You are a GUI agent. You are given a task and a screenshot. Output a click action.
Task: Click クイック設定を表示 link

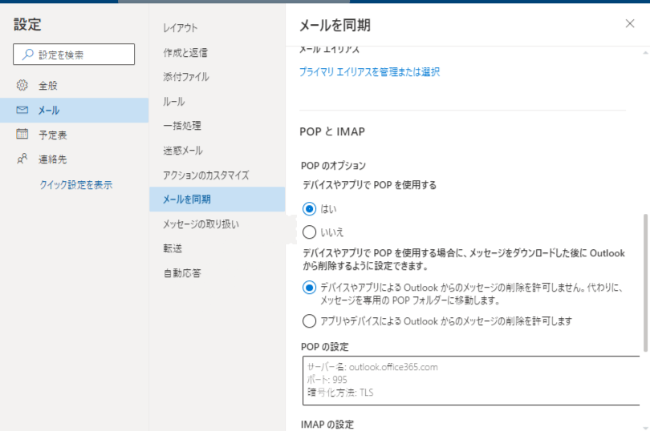point(76,185)
